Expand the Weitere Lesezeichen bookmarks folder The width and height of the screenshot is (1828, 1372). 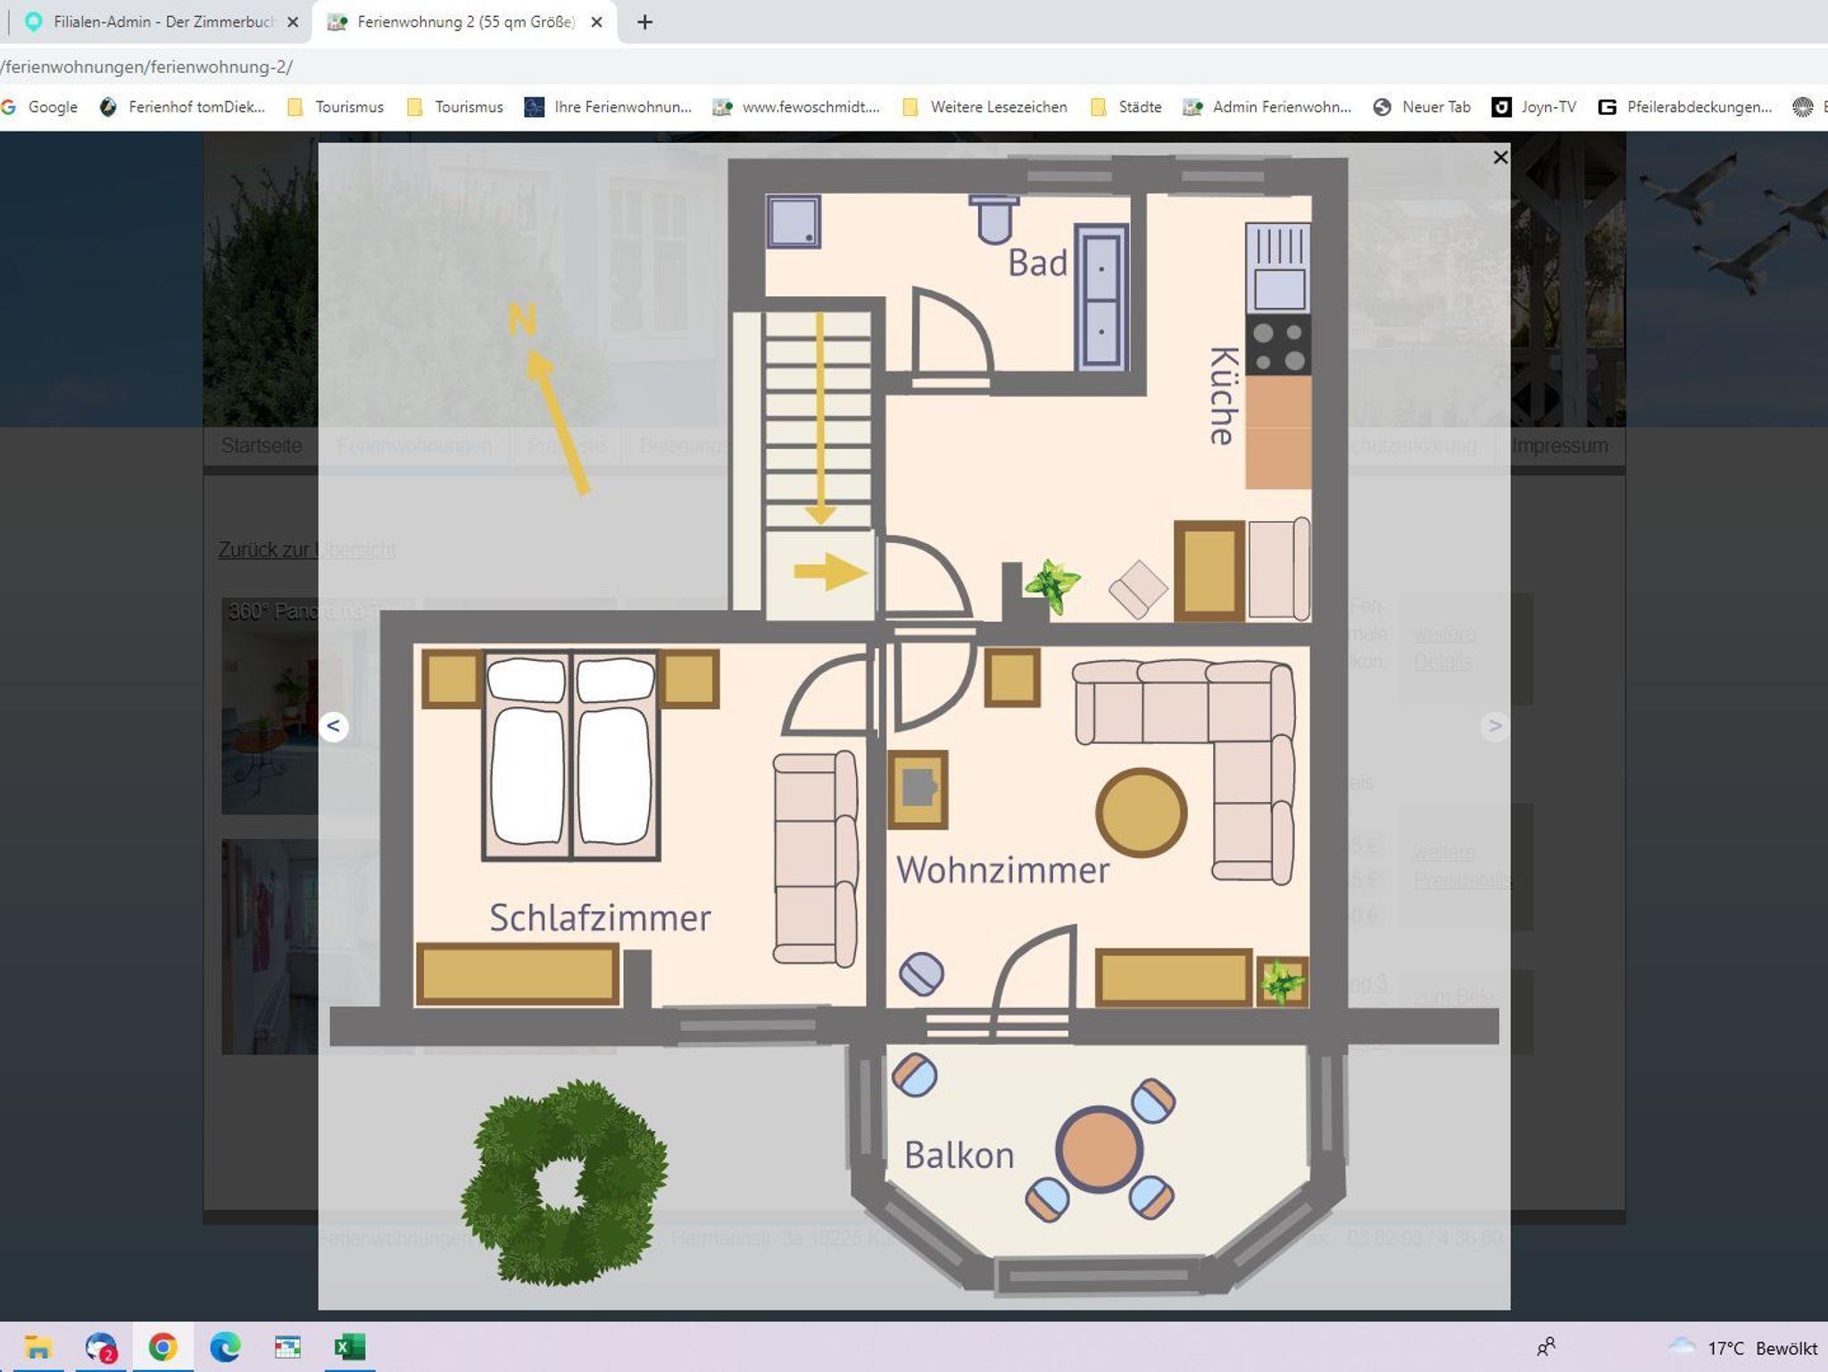tap(985, 107)
